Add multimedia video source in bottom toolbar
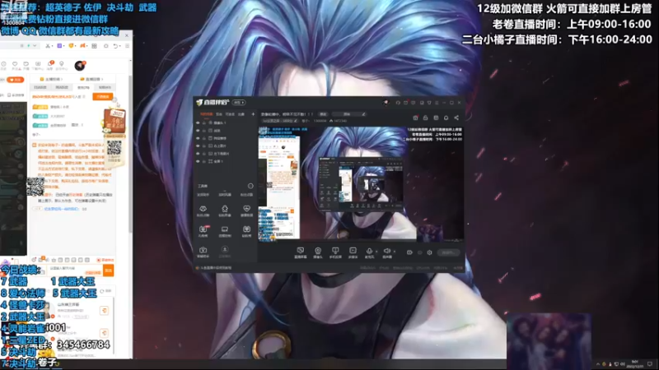The width and height of the screenshot is (659, 370). pos(353,252)
